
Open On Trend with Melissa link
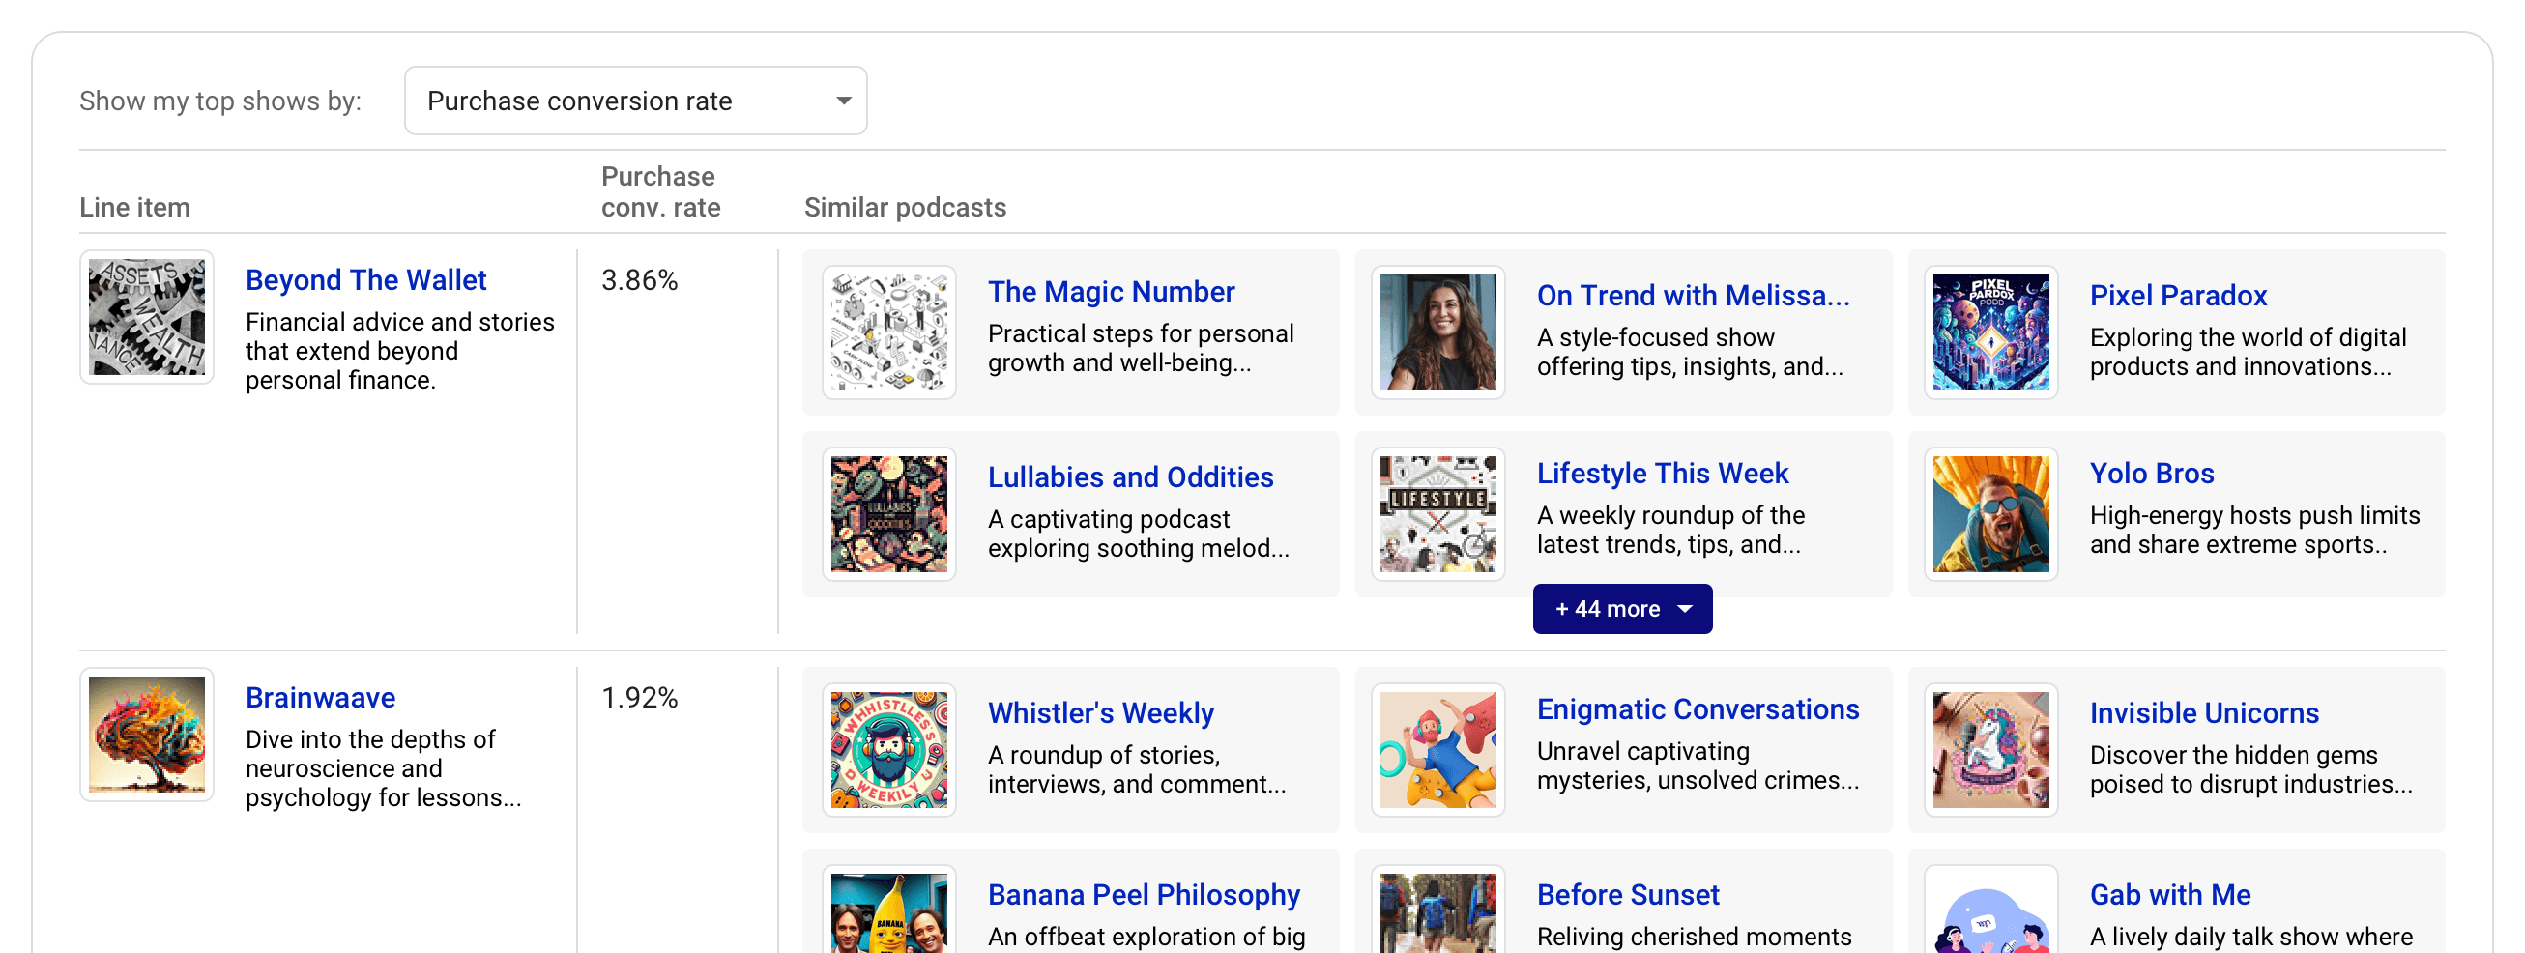tap(1693, 296)
